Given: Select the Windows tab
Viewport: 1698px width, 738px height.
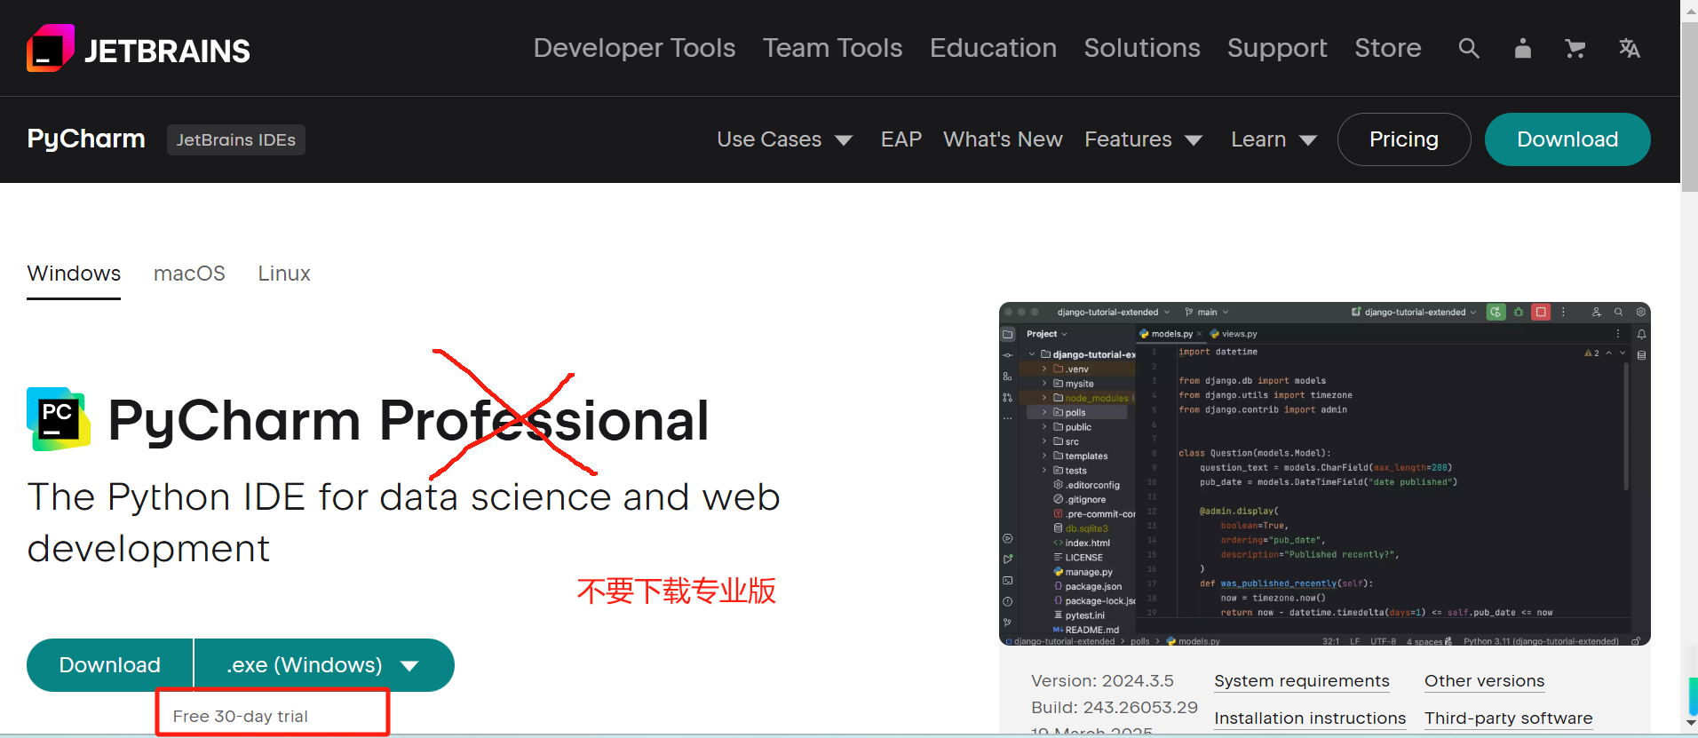Looking at the screenshot, I should [74, 274].
